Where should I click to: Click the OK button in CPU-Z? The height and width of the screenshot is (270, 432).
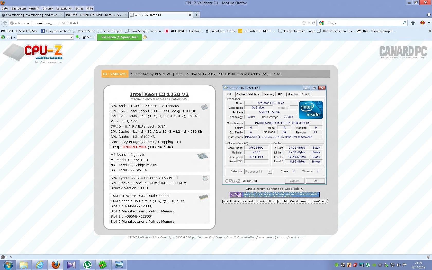(x=315, y=181)
